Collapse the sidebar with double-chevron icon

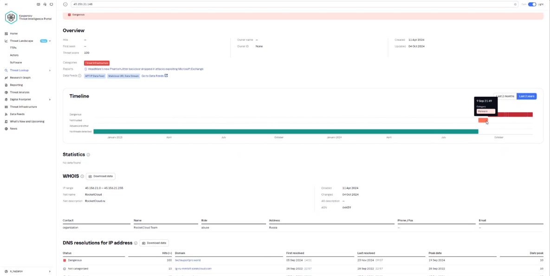click(x=6, y=4)
